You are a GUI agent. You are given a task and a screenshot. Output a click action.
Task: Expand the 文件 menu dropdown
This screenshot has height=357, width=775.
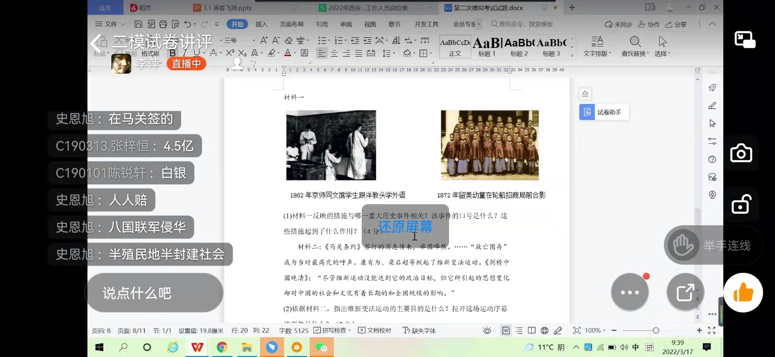110,24
